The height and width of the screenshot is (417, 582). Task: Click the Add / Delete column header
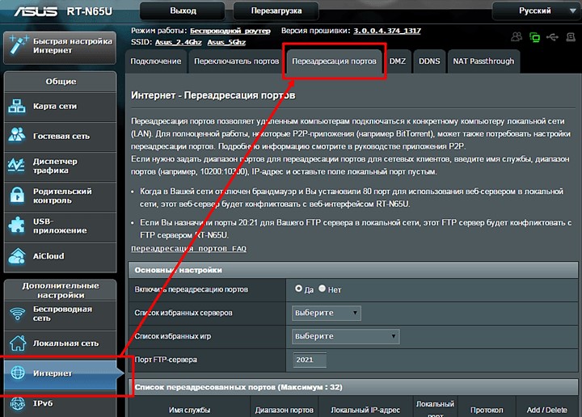[x=546, y=410]
